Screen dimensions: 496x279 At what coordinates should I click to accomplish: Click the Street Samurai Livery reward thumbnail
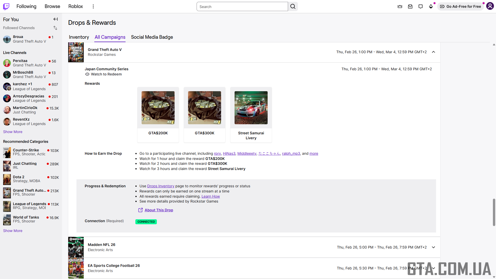tap(251, 108)
